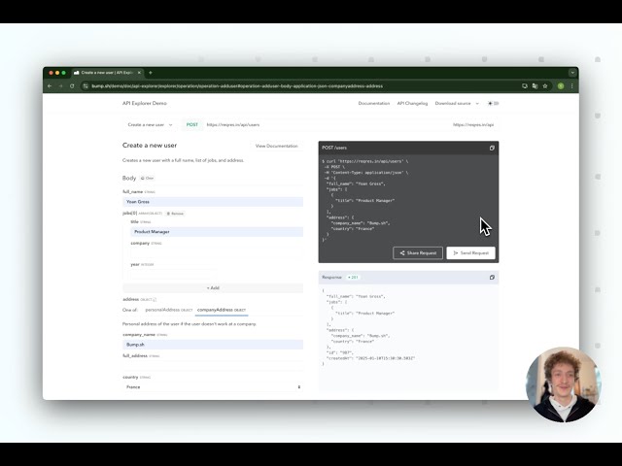
Task: Click the webcam presenter thumbnail
Action: point(563,384)
